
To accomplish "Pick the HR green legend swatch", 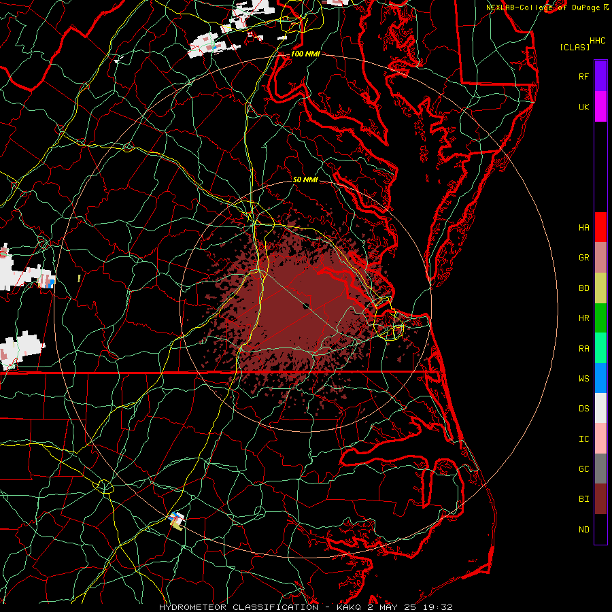I will 600,318.
